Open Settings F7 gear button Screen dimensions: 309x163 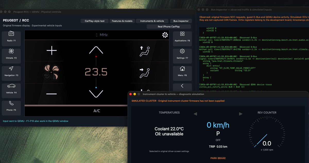click(x=182, y=56)
